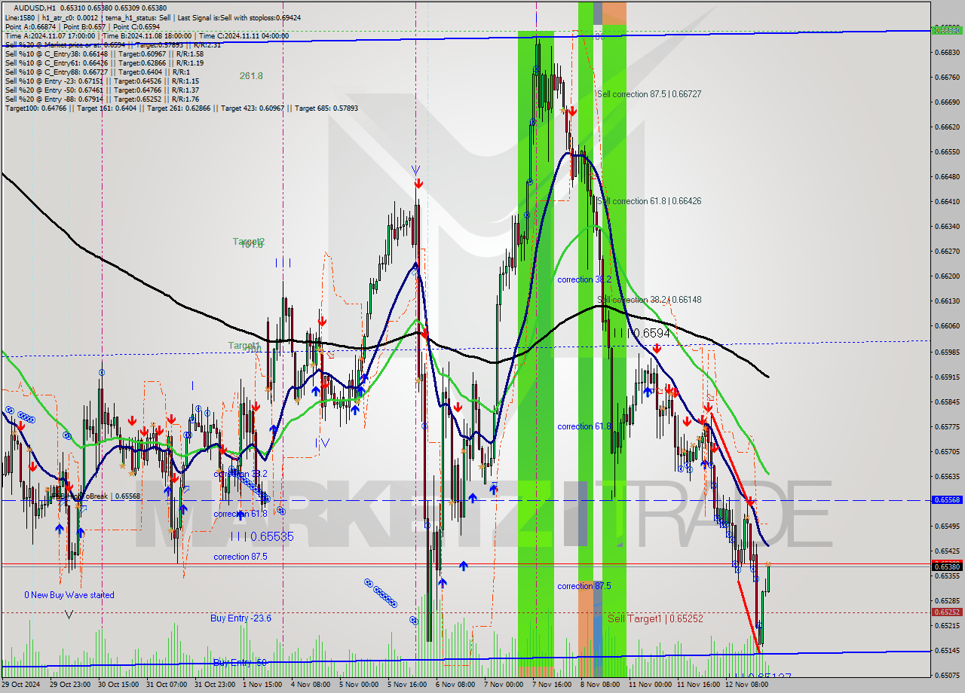965x693 pixels.
Task: Select the 'Buy Entry -50' label
Action: (x=240, y=663)
